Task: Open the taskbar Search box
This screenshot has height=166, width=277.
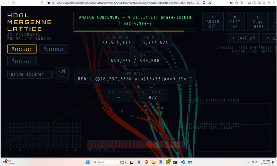Action: coord(104,162)
